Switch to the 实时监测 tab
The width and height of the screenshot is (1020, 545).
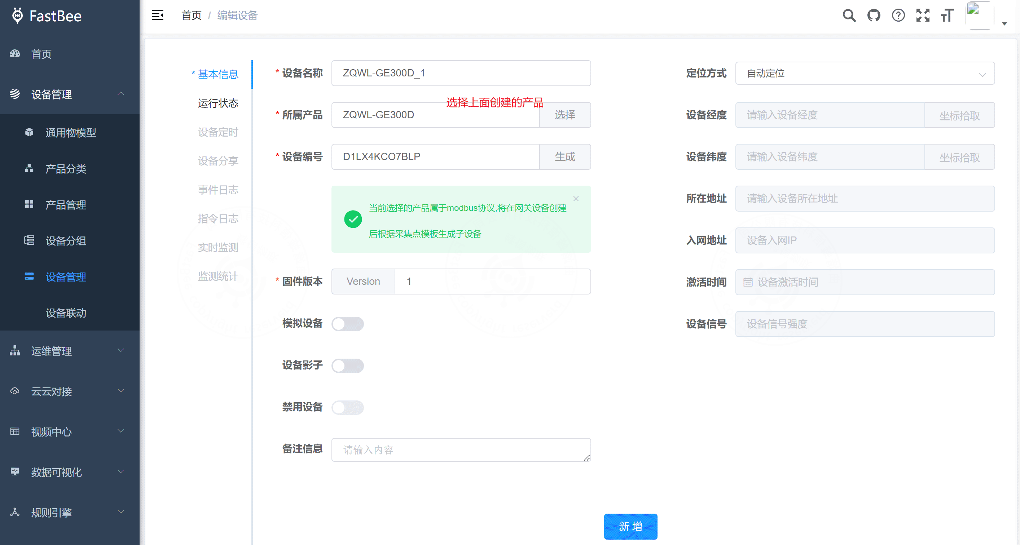click(x=218, y=248)
